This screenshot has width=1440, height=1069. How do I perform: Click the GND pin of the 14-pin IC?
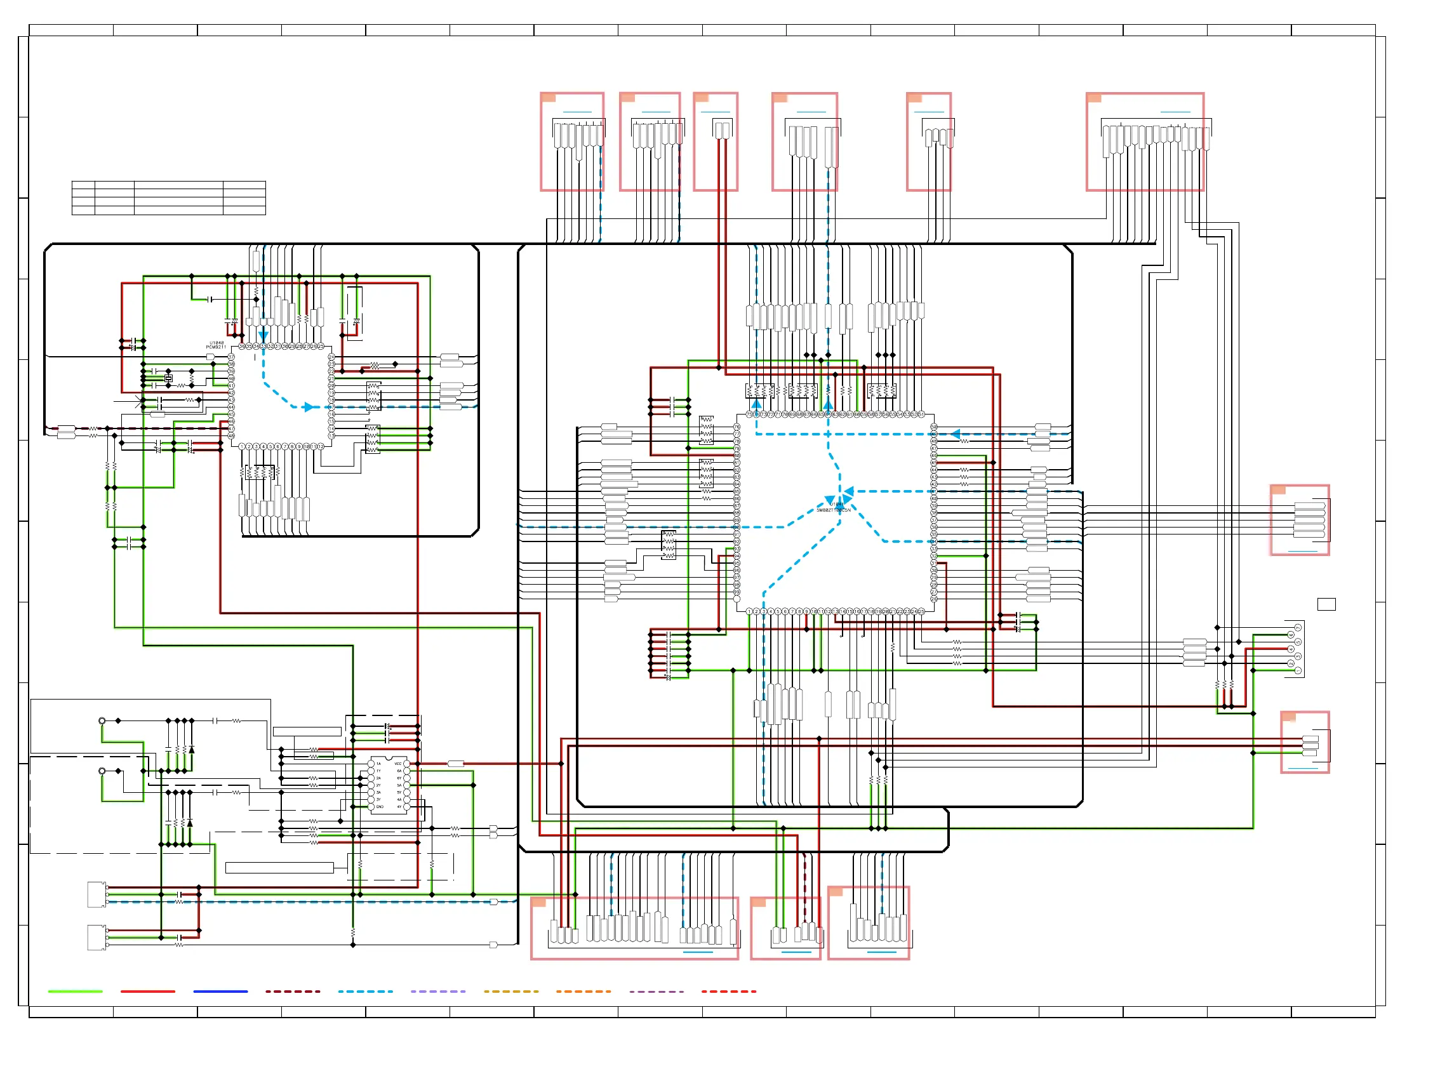point(371,807)
